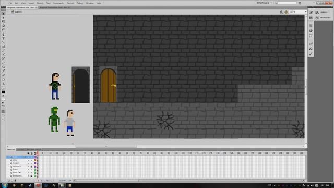
Task: Click the Scene 1 breadcrumb
Action: pyautogui.click(x=17, y=12)
